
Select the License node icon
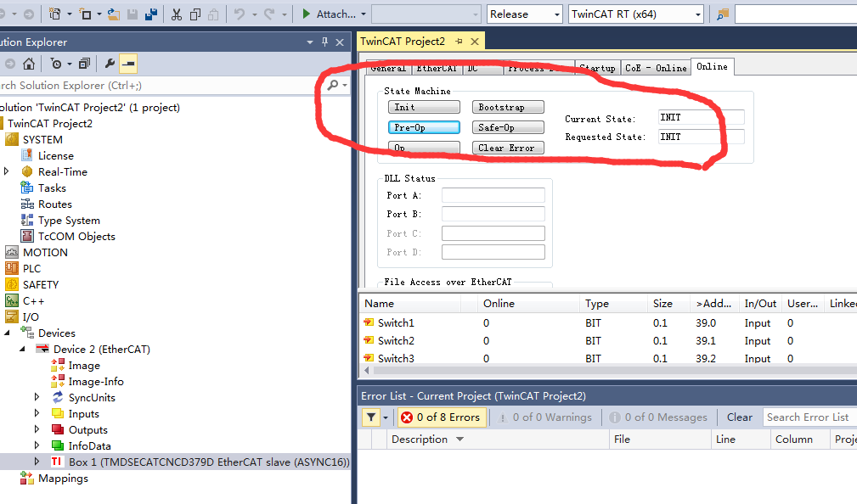[27, 155]
